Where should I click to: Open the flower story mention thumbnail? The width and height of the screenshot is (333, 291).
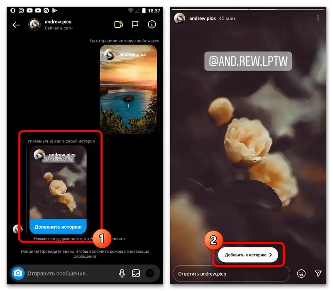click(x=58, y=182)
